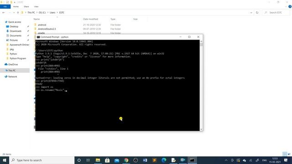Open Python Program folder in sidebar
The image size is (292, 164).
tap(18, 58)
